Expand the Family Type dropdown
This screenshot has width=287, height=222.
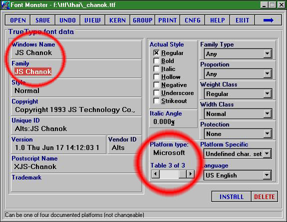tap(267, 53)
